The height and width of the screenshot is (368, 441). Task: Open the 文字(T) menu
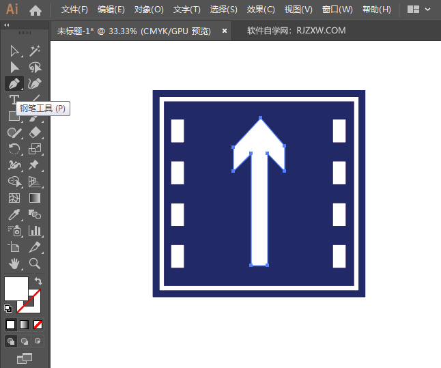coord(187,10)
